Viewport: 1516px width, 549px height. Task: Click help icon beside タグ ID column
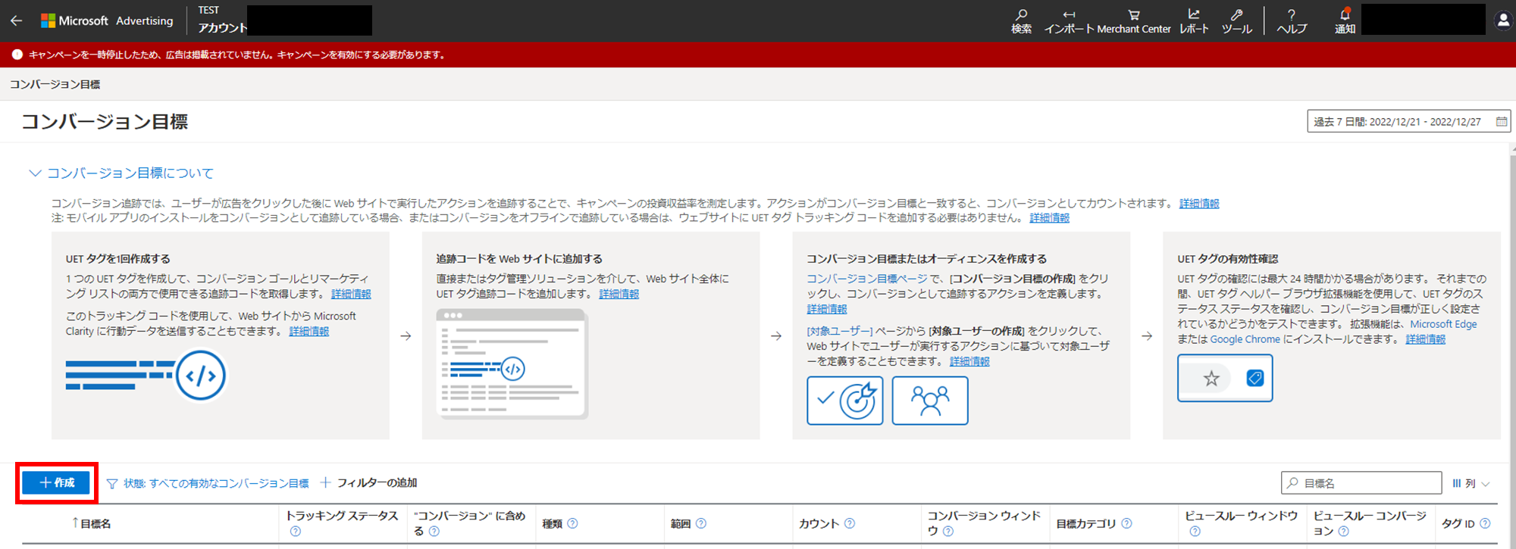(1484, 523)
